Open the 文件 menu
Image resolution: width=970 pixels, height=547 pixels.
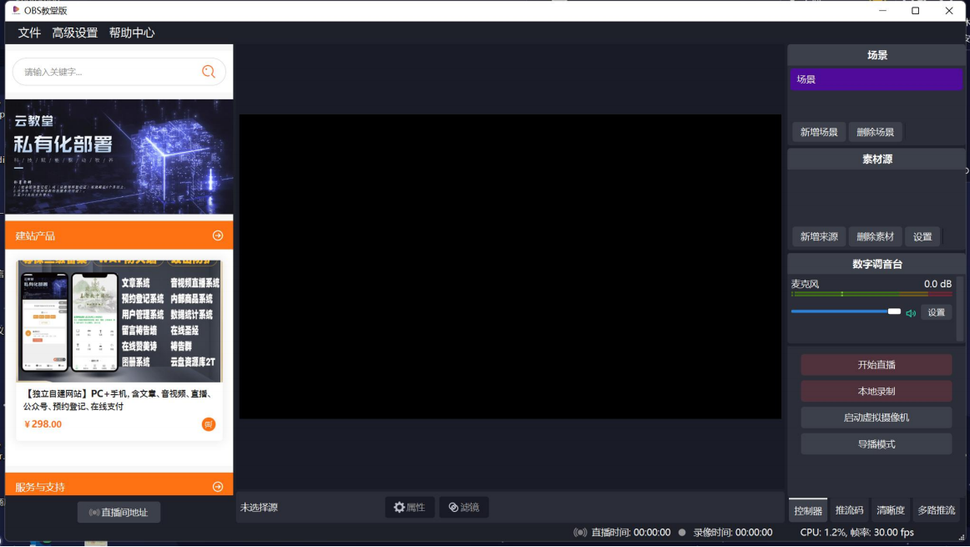point(28,33)
